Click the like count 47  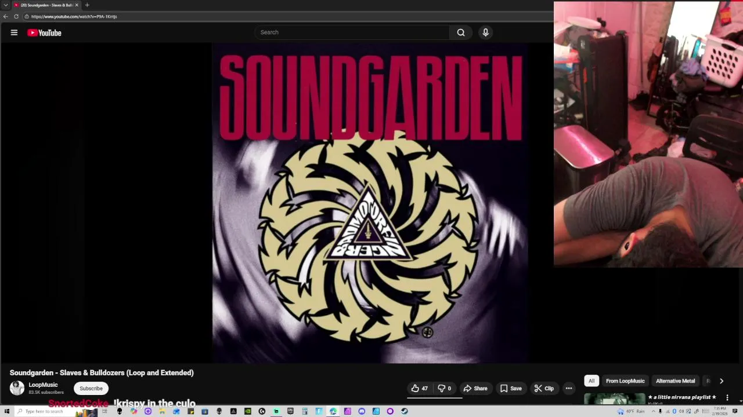pos(425,389)
